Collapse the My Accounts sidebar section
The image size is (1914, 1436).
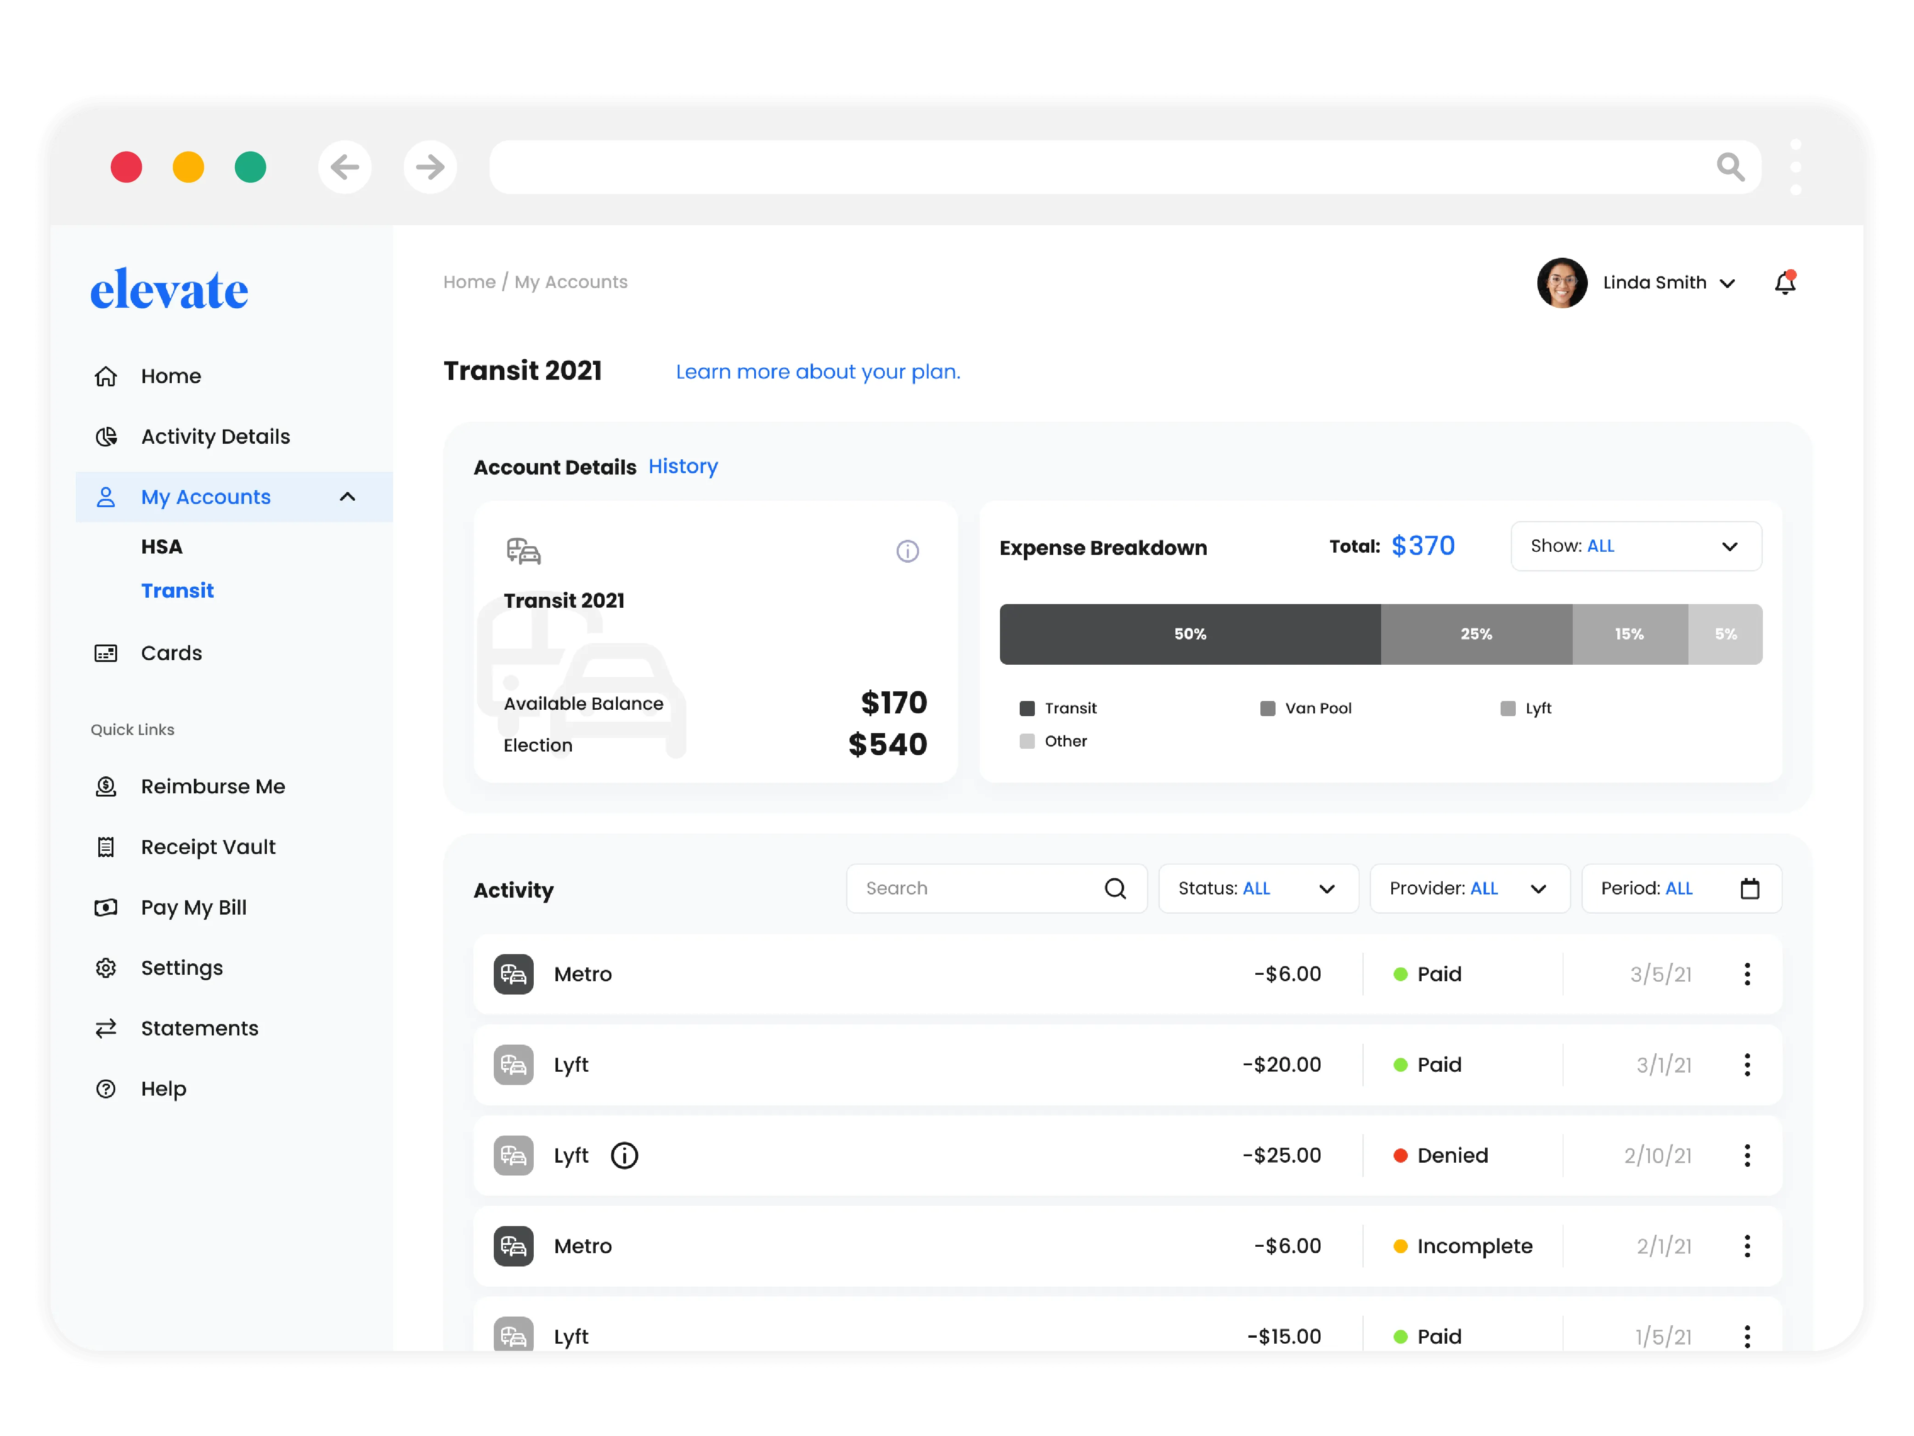(347, 497)
